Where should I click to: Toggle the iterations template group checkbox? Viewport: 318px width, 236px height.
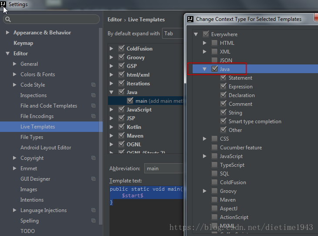(x=122, y=83)
